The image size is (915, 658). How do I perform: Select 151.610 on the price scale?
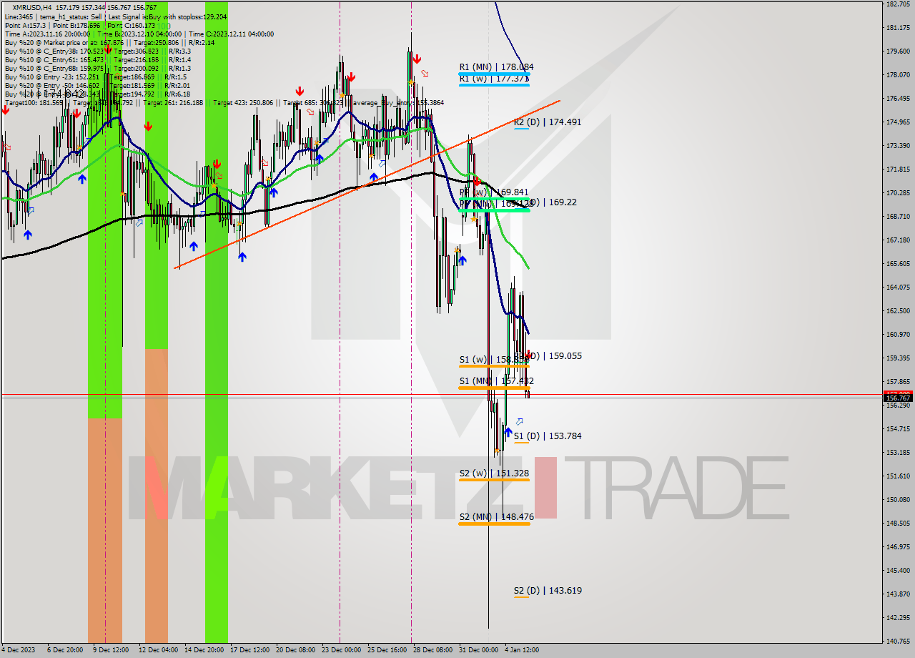pyautogui.click(x=898, y=476)
